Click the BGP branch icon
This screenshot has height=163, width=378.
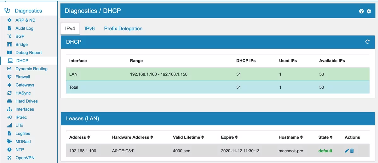9,36
